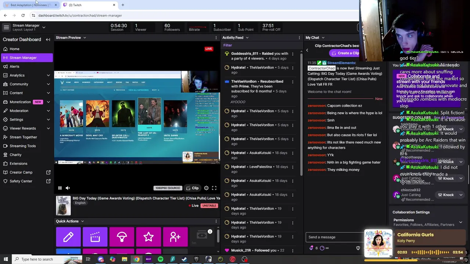This screenshot has height=264, width=470.
Task: Click the clapperboard clip quick action
Action: point(95,237)
